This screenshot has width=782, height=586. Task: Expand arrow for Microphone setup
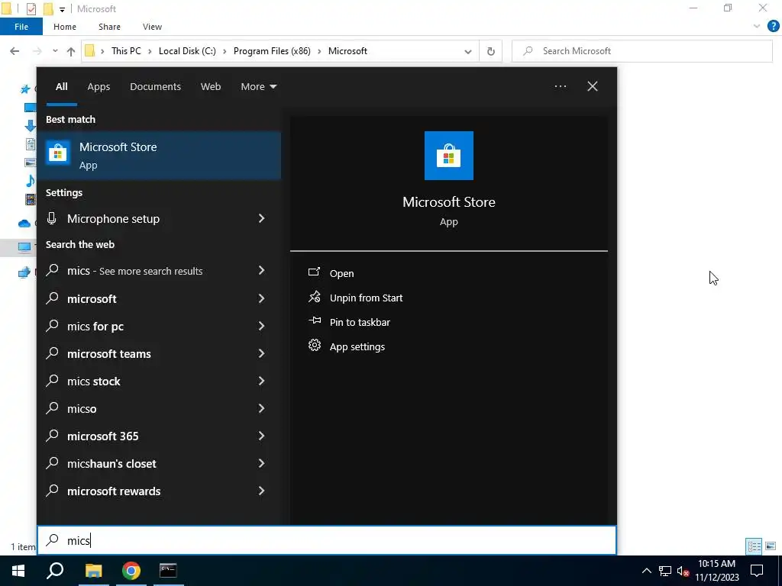261,218
